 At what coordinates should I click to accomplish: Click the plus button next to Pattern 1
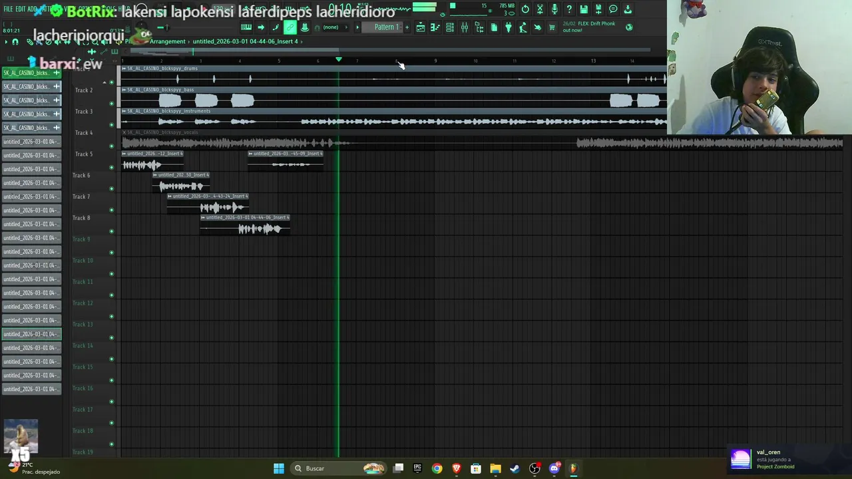[407, 27]
